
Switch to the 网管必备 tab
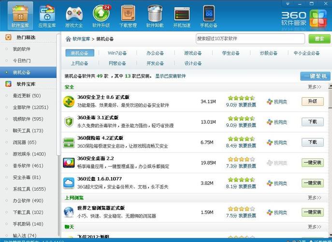117,63
